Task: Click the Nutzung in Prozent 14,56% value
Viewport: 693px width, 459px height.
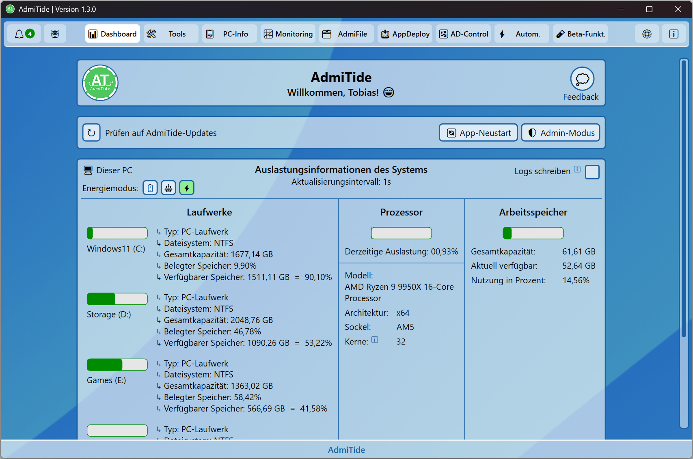Action: [576, 280]
